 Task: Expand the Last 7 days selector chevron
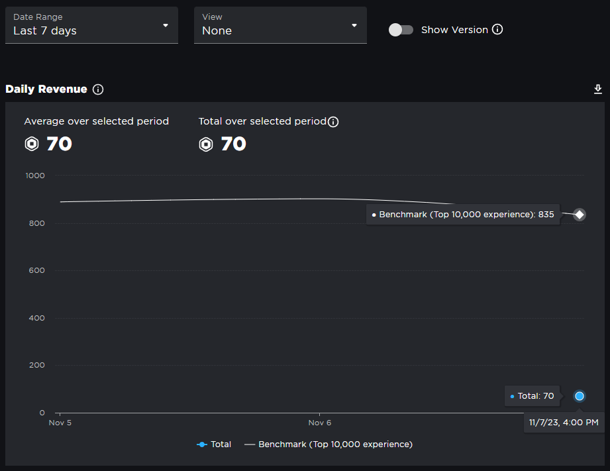pyautogui.click(x=165, y=26)
